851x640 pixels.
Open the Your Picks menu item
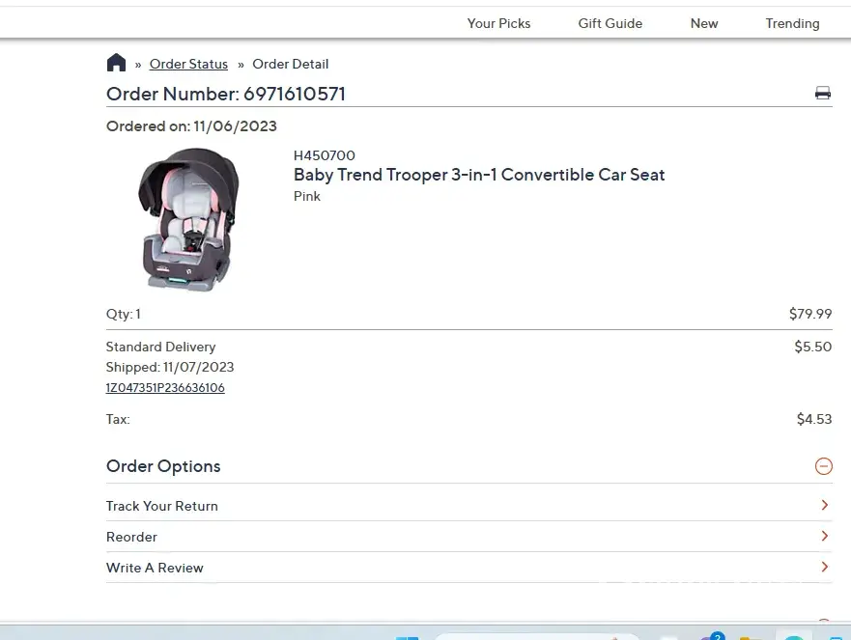498,23
